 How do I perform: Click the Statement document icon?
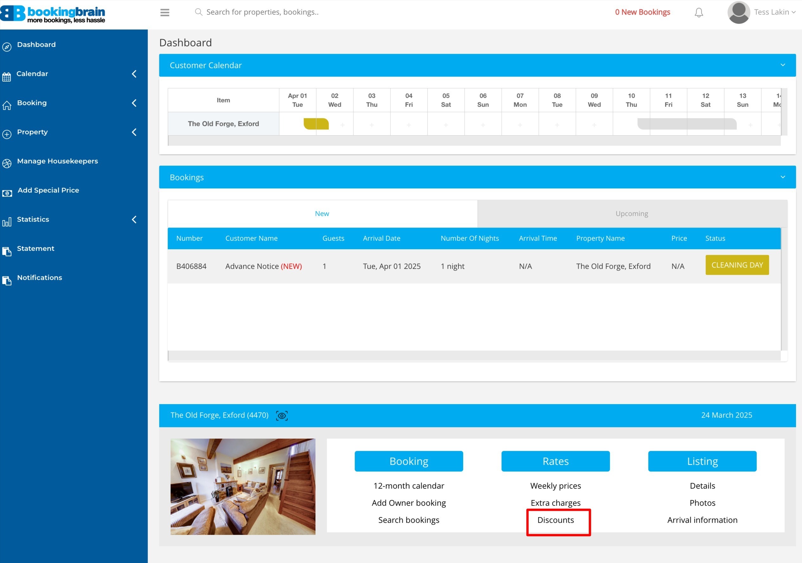pos(7,251)
